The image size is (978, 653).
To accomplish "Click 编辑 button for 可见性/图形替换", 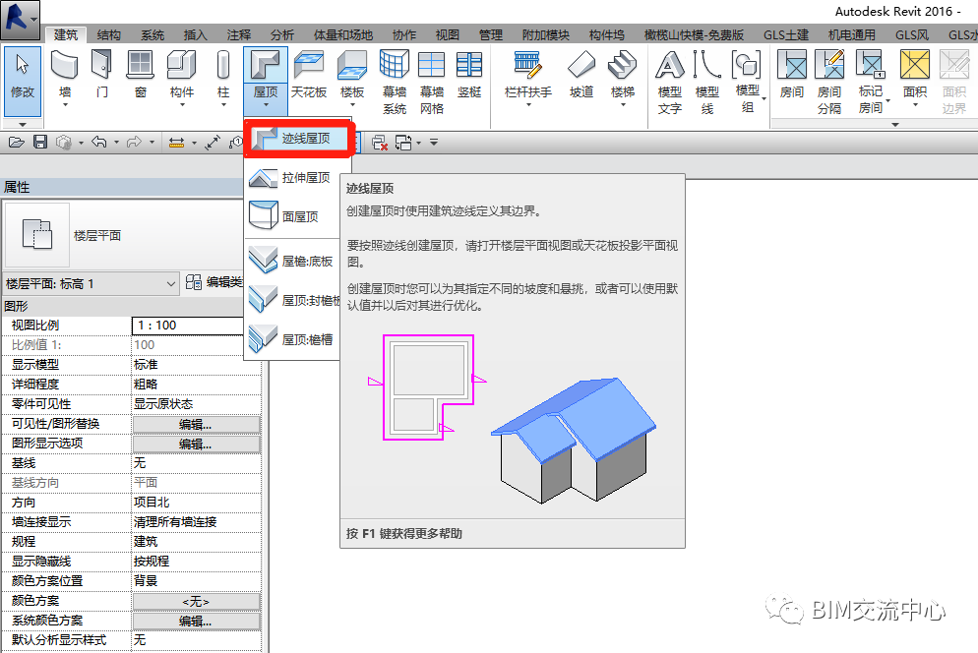I will click(x=196, y=424).
